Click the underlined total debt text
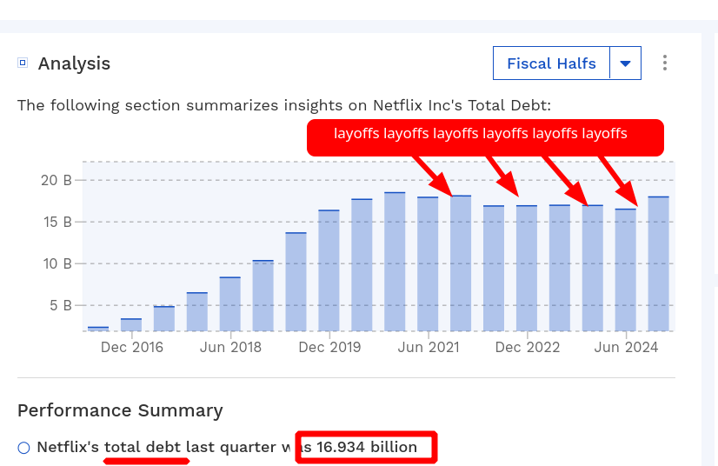Image resolution: width=718 pixels, height=466 pixels. (143, 447)
